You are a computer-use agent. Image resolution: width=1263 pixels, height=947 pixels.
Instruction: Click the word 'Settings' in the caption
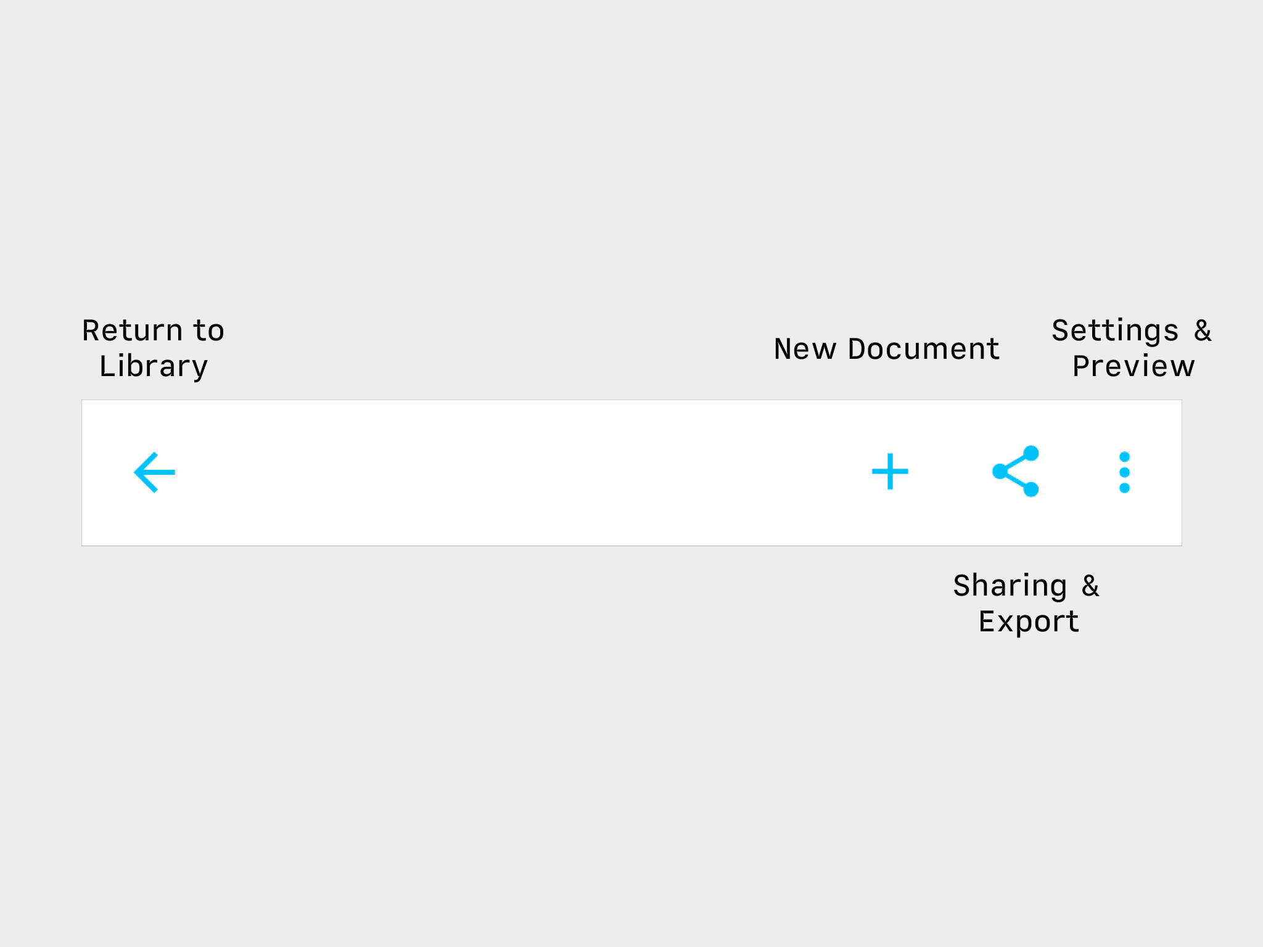click(1115, 331)
